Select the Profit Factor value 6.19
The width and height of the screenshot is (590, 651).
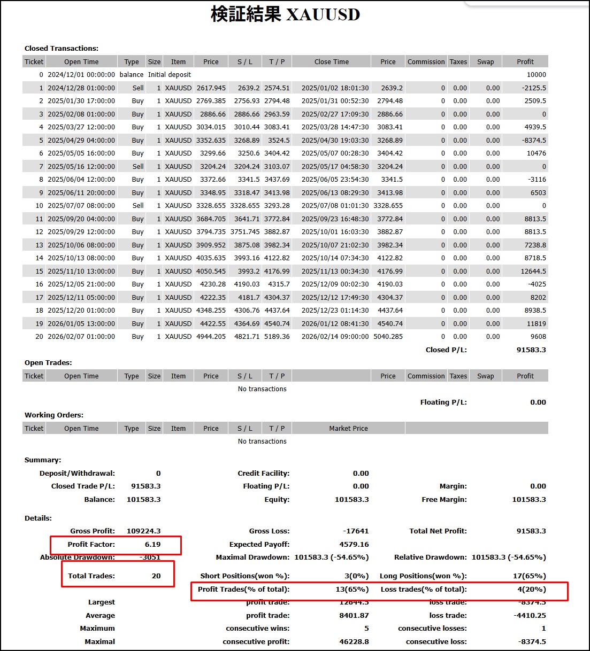point(152,545)
